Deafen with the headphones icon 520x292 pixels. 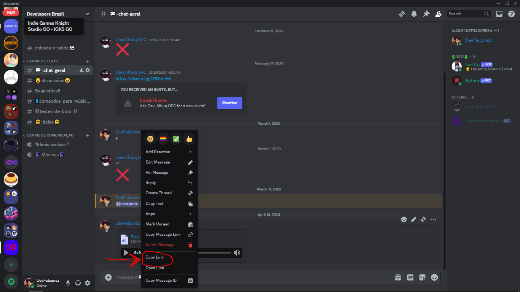(x=78, y=282)
